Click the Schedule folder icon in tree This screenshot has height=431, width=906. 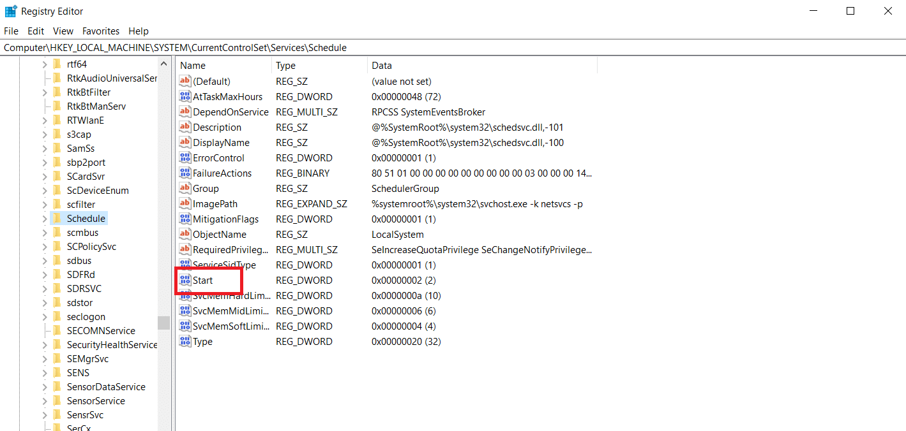point(57,219)
